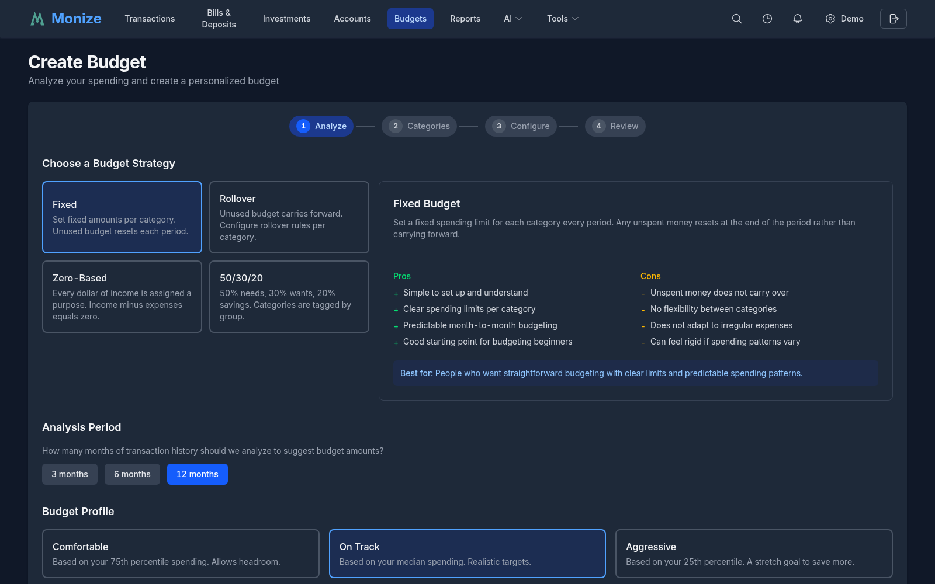Choose the Aggressive budget profile
935x584 pixels.
click(754, 554)
